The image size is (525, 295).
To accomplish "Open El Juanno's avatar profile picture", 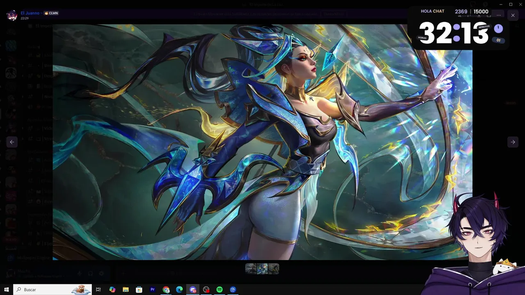I will tap(12, 16).
